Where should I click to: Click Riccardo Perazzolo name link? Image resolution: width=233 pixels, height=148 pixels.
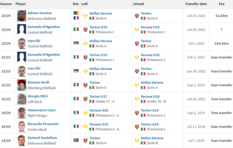click(44, 124)
